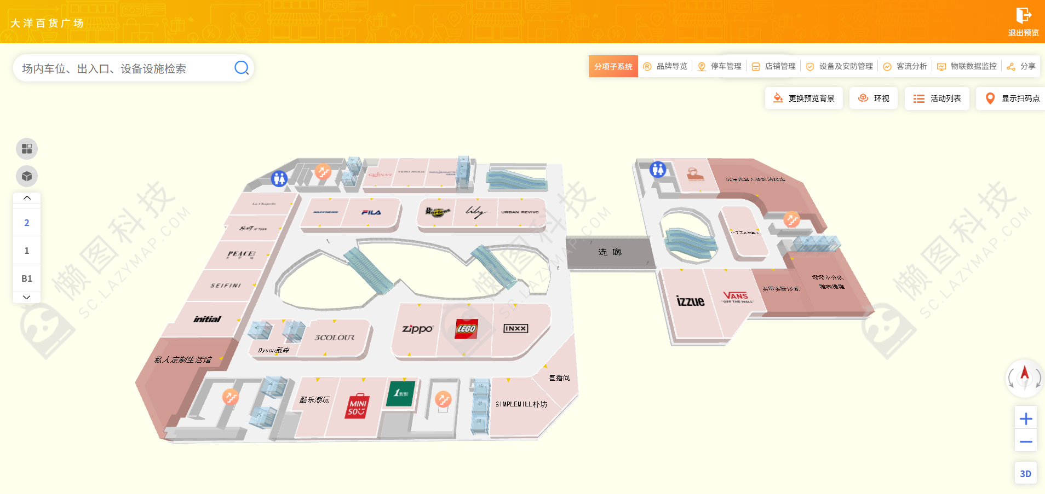
Task: Select the 直播间 room
Action: (x=559, y=378)
